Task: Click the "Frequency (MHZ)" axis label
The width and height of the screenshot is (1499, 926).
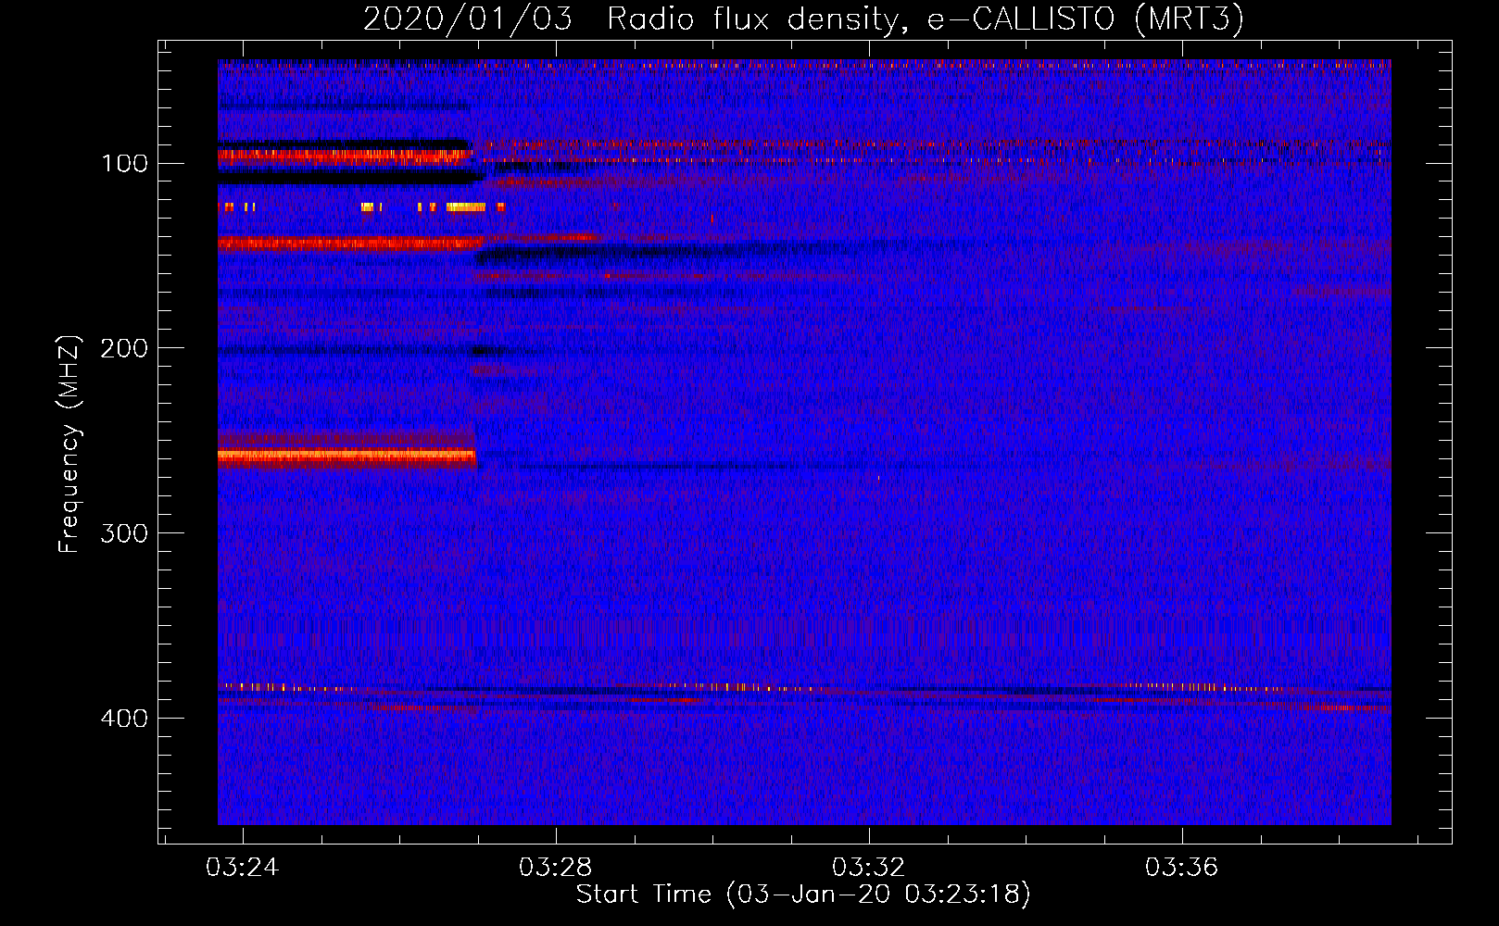Action: [x=69, y=444]
